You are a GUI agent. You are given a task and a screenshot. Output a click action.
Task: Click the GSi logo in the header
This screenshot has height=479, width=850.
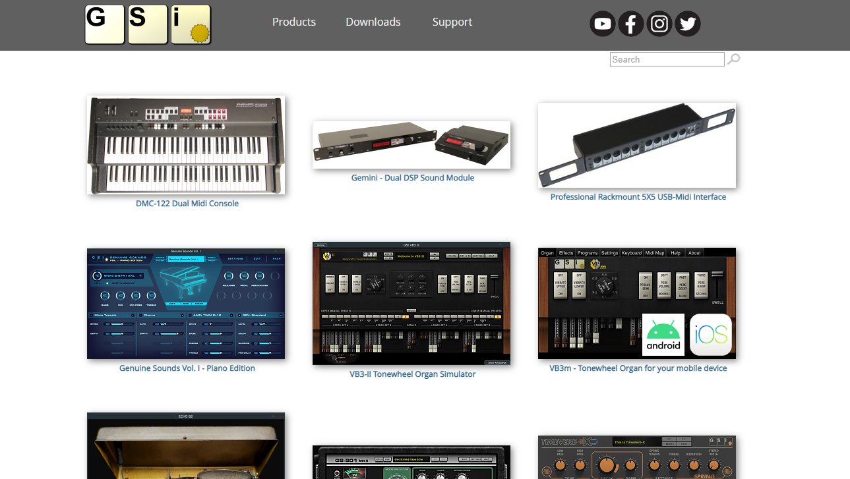click(148, 25)
